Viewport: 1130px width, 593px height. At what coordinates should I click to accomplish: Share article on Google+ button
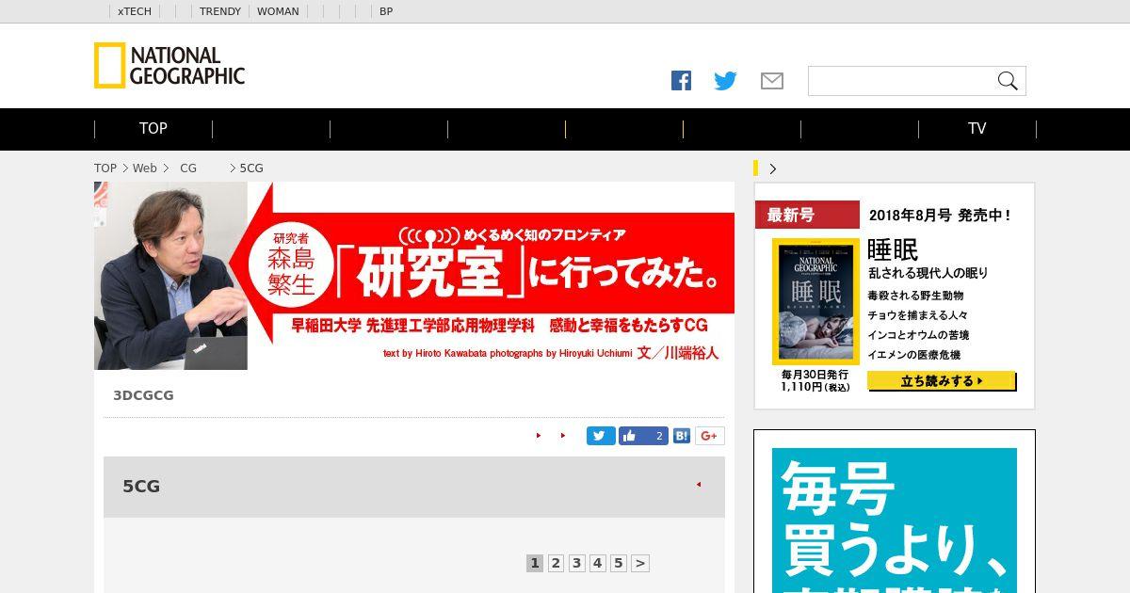pyautogui.click(x=710, y=436)
